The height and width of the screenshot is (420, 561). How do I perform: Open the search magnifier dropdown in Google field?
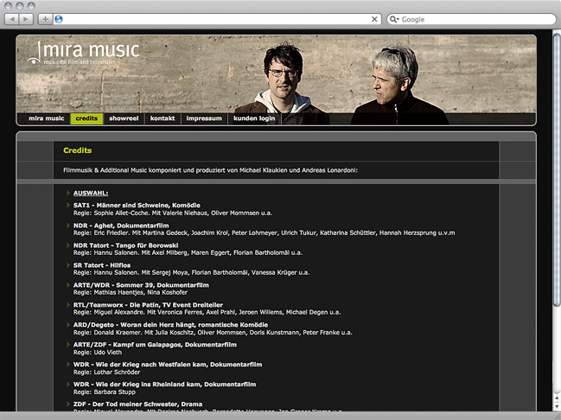tap(394, 19)
